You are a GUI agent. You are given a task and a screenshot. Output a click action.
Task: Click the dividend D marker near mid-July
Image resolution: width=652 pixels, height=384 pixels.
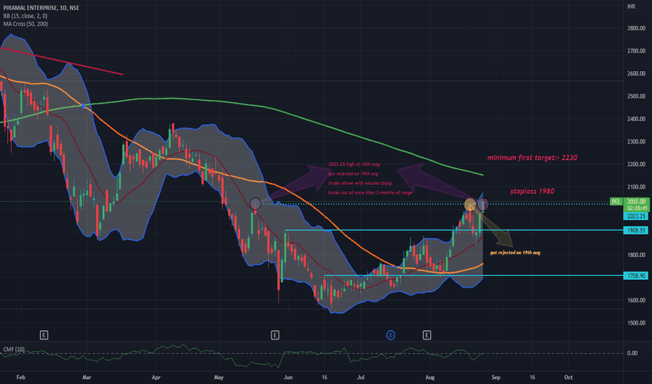point(390,335)
